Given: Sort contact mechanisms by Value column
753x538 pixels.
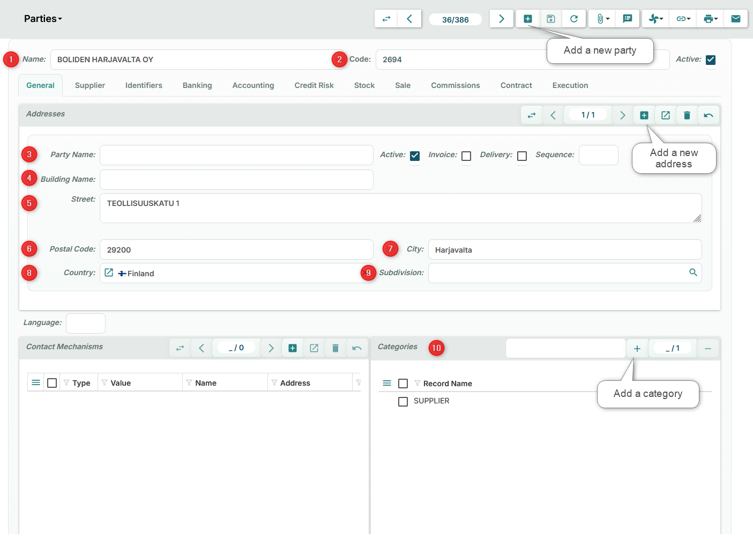Looking at the screenshot, I should (121, 383).
